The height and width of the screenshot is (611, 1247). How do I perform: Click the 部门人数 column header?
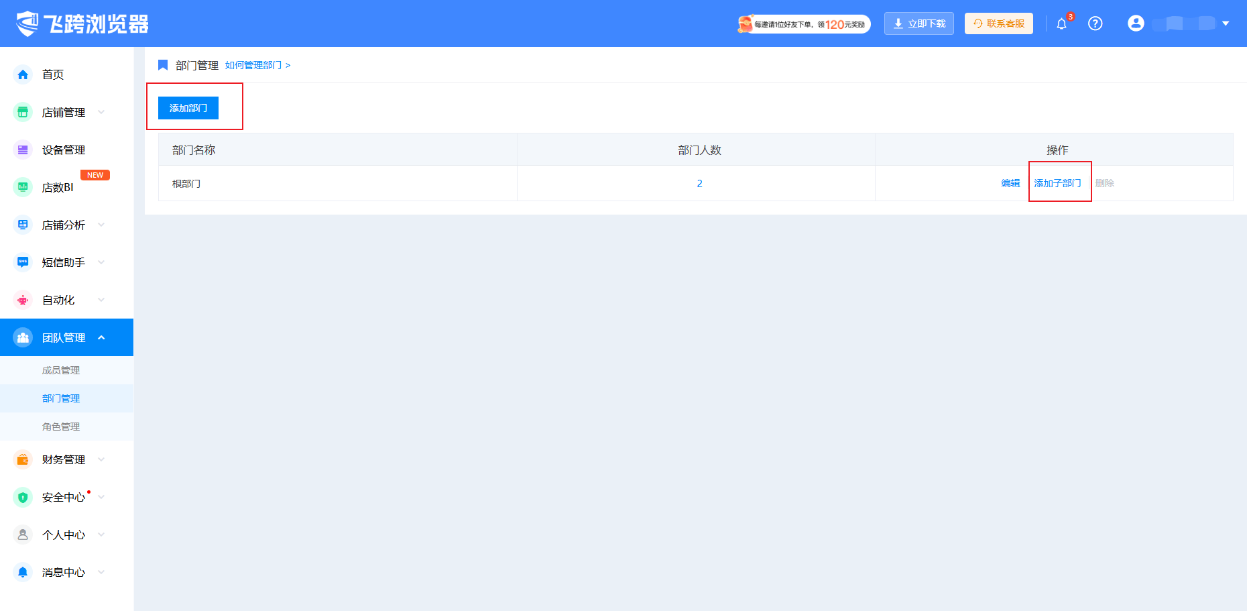click(696, 150)
